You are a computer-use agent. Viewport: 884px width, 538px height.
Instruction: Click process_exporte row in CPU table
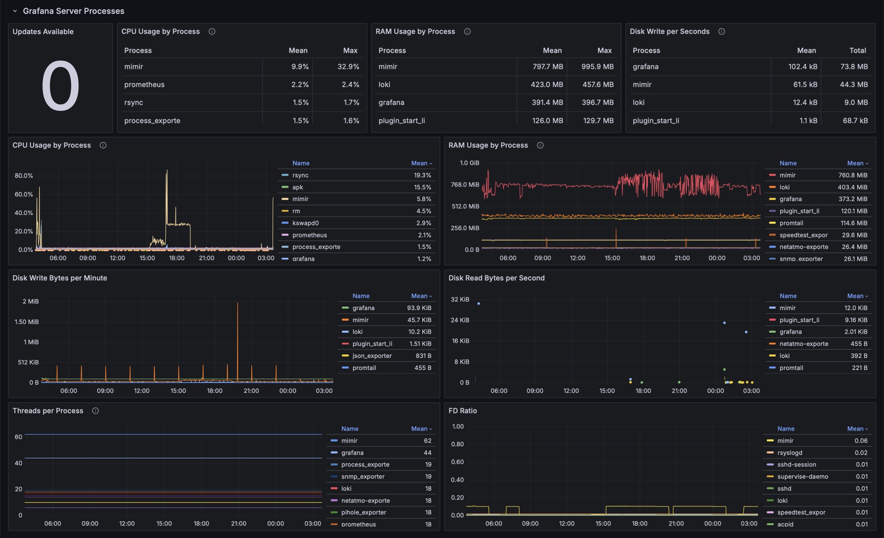coord(242,121)
